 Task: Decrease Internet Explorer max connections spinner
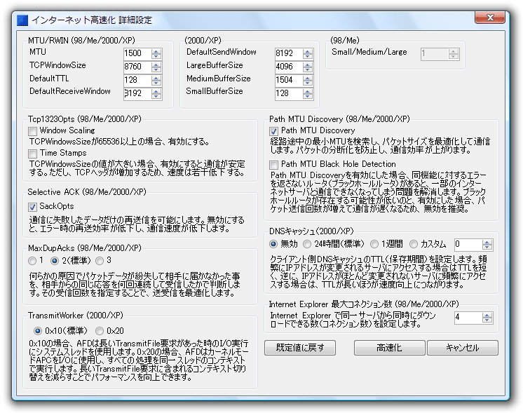coord(487,320)
